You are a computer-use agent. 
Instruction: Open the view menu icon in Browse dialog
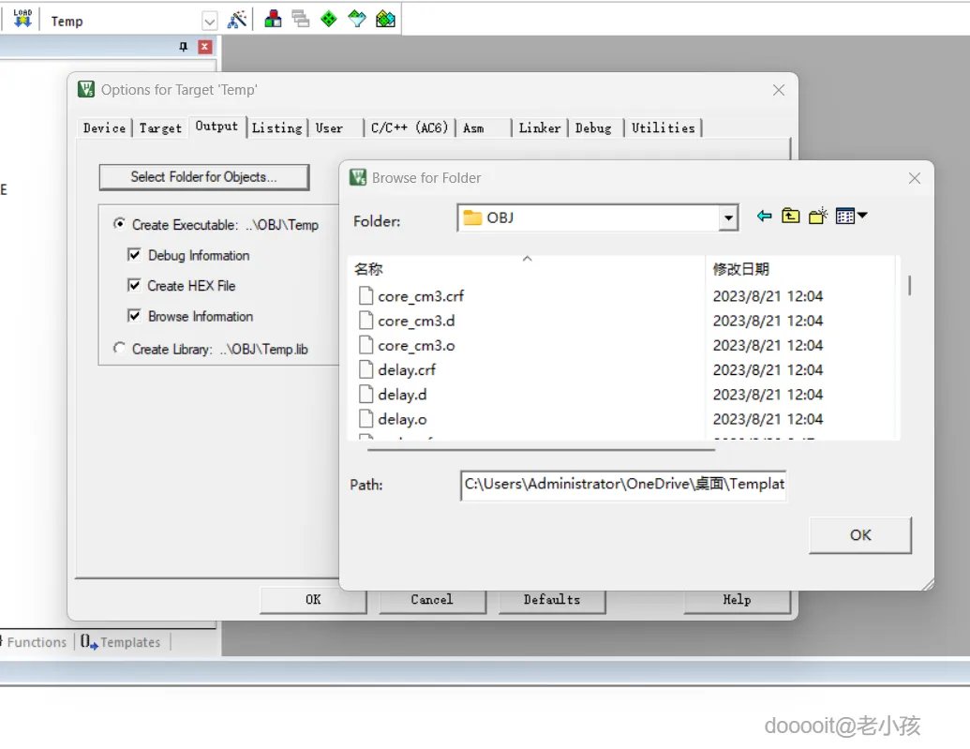point(851,216)
